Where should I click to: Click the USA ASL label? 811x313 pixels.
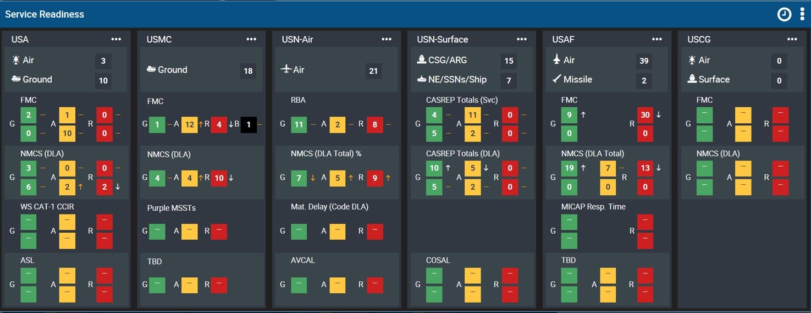[27, 260]
